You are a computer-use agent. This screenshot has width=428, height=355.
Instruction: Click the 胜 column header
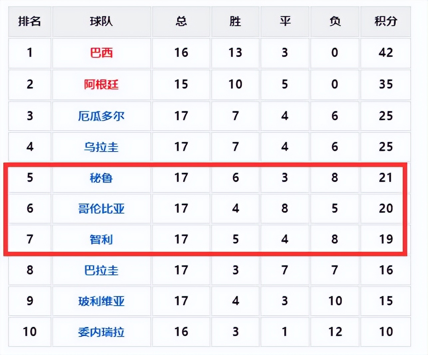(x=235, y=22)
